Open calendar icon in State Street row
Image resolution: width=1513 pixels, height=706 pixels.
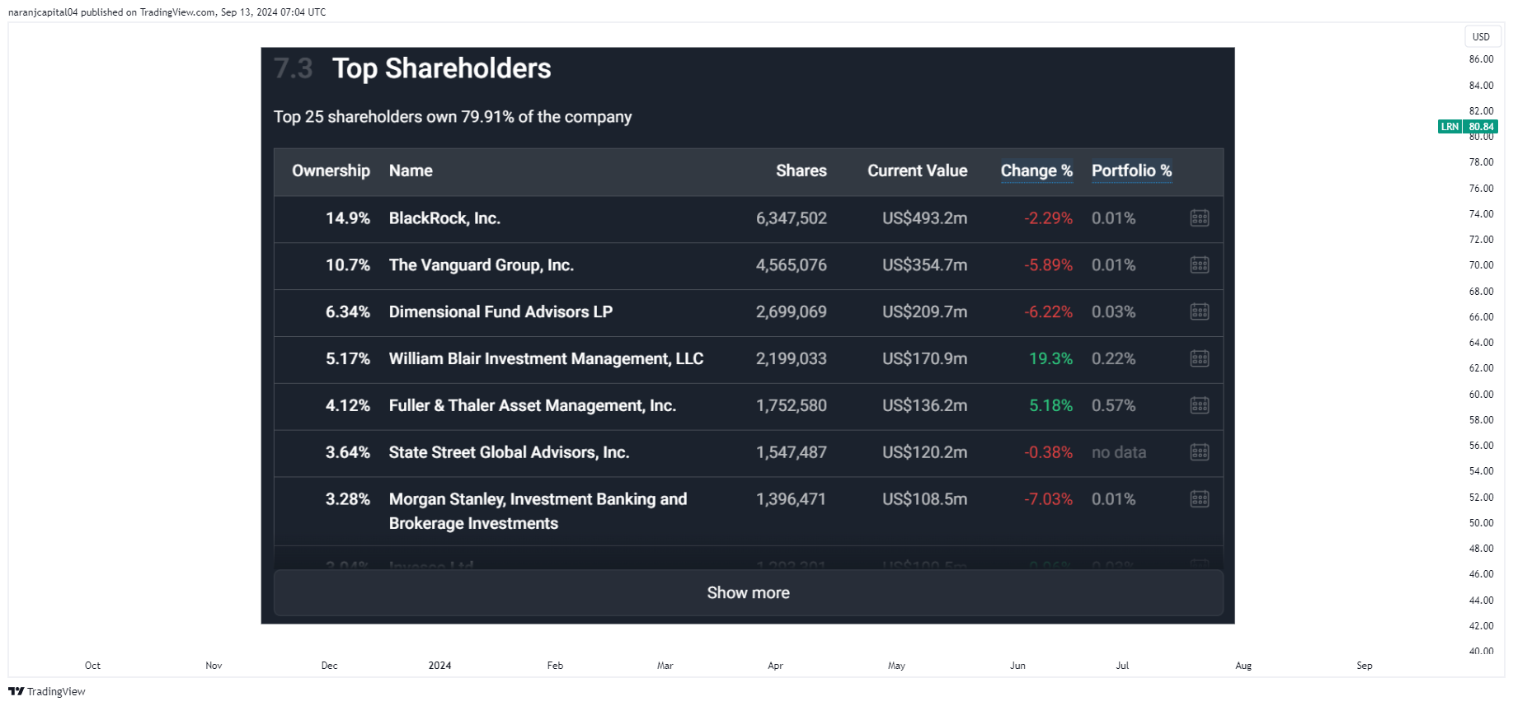[1200, 453]
